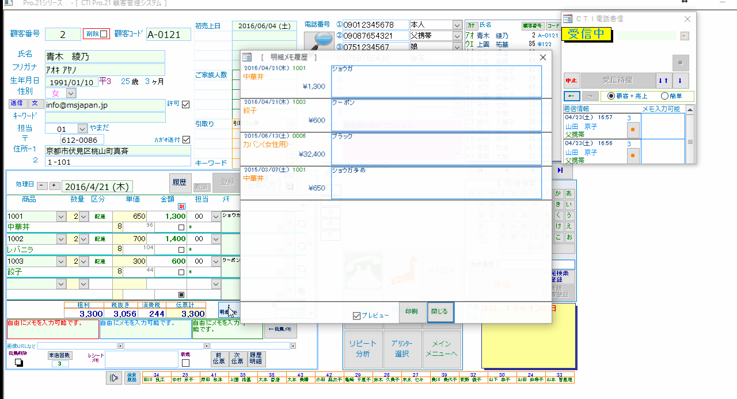
Task: Toggle the 新規 checkbox
Action: (185, 363)
